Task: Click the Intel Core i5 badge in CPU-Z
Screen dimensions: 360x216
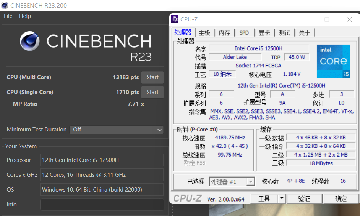Action: point(333,61)
